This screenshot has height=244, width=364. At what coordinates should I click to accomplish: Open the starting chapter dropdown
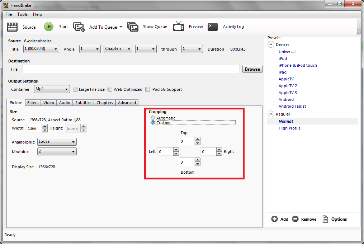pyautogui.click(x=146, y=49)
